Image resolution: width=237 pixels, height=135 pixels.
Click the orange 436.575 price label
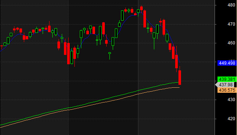227,90
